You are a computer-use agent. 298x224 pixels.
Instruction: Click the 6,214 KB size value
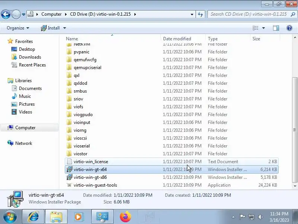(269, 169)
